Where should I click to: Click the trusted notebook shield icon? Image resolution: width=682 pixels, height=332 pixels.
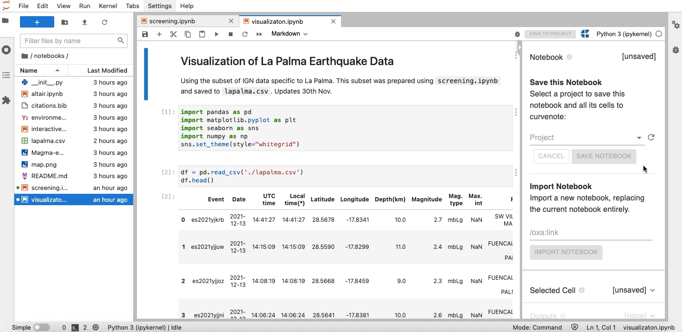tap(575, 327)
